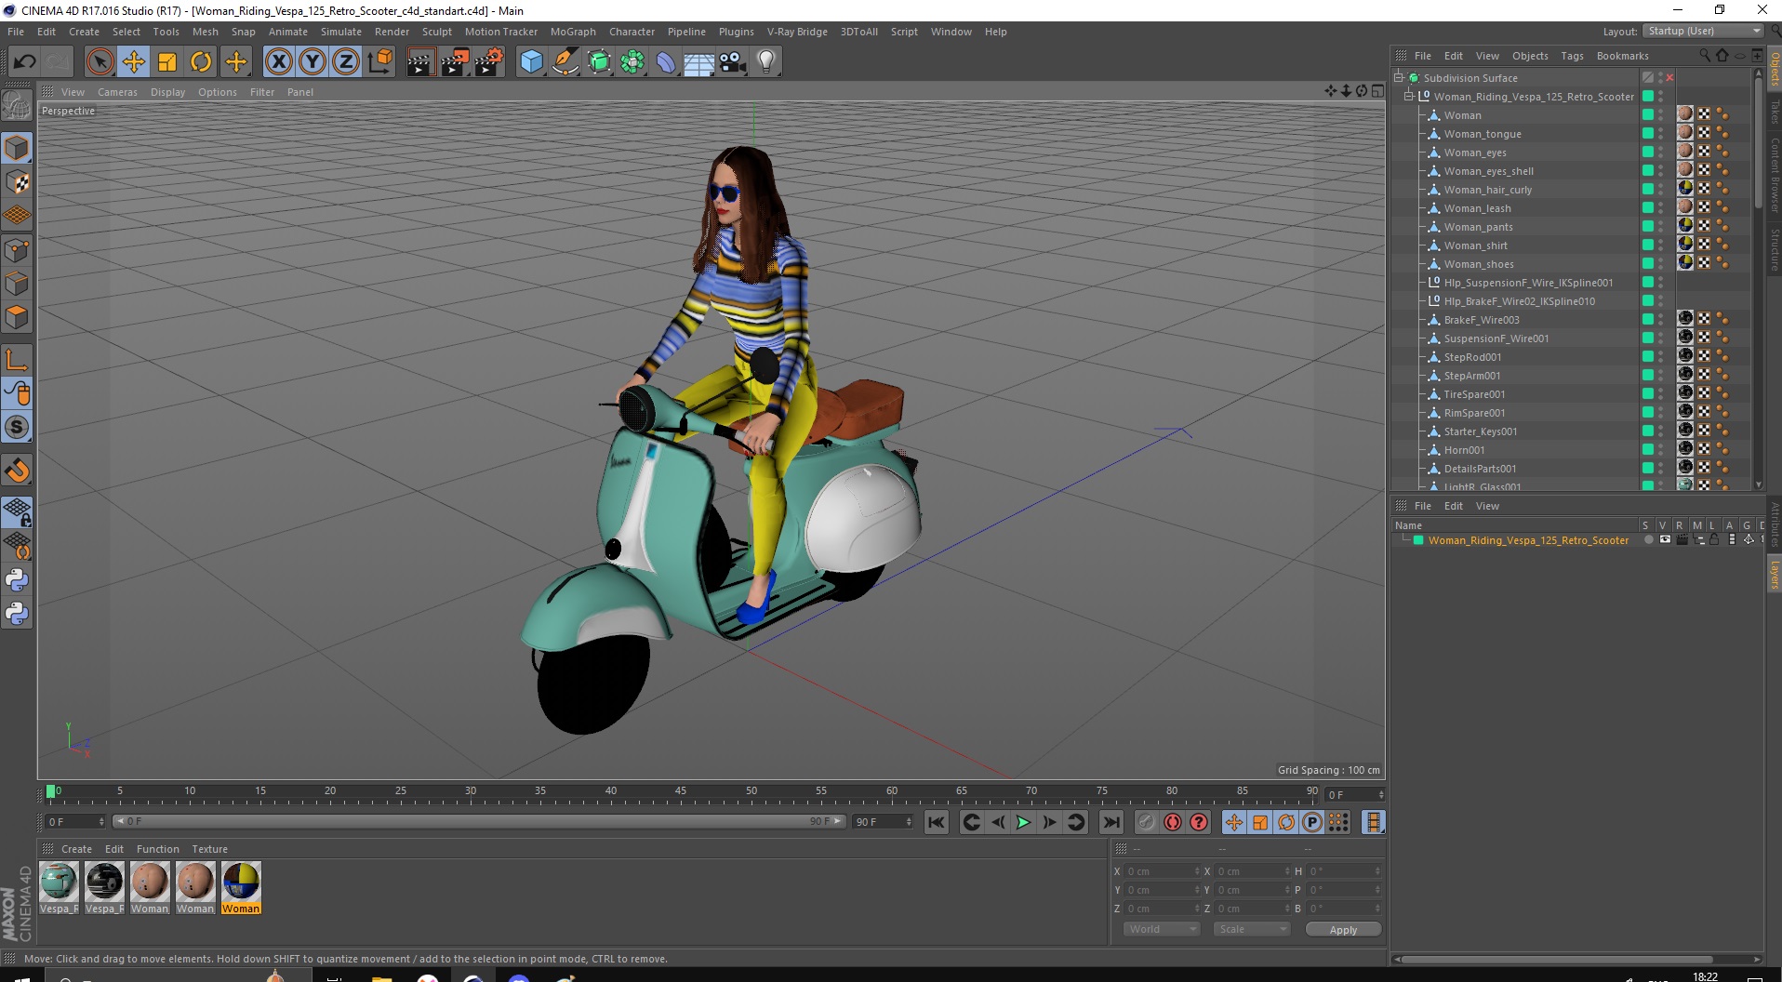Switch to Model mode
1782x982 pixels.
point(17,149)
